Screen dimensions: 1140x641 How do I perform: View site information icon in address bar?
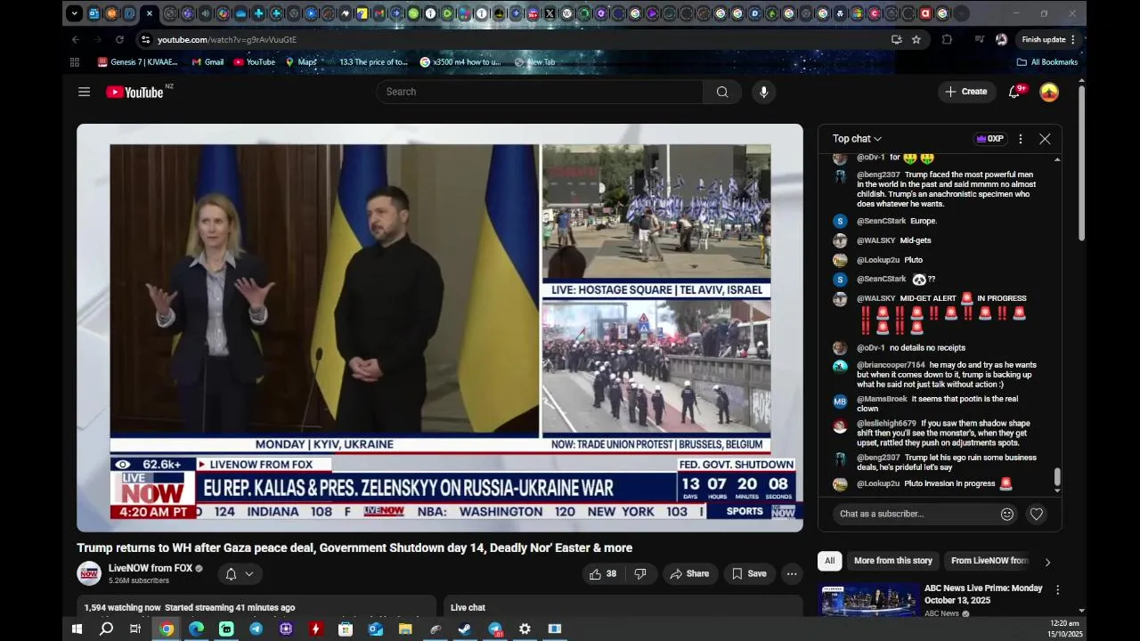pyautogui.click(x=145, y=39)
